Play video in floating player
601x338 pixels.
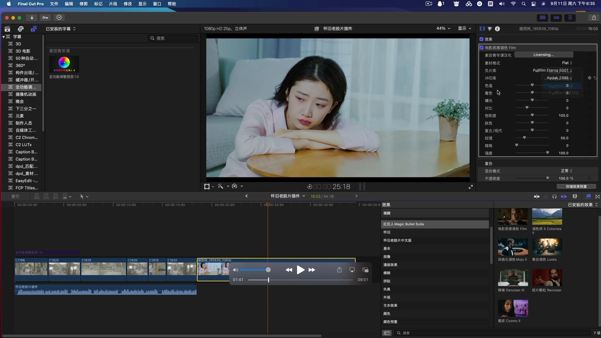(x=300, y=270)
